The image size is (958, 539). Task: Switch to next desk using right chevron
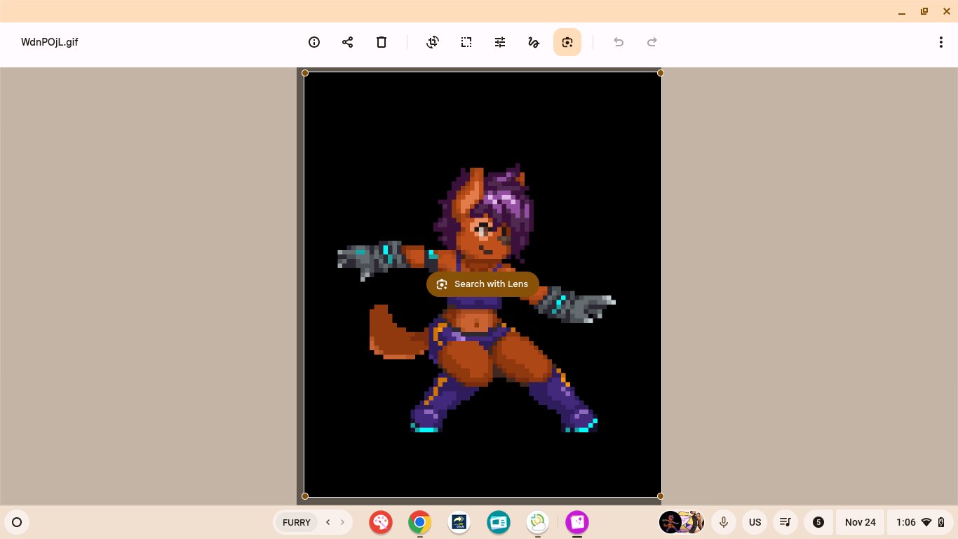point(342,522)
